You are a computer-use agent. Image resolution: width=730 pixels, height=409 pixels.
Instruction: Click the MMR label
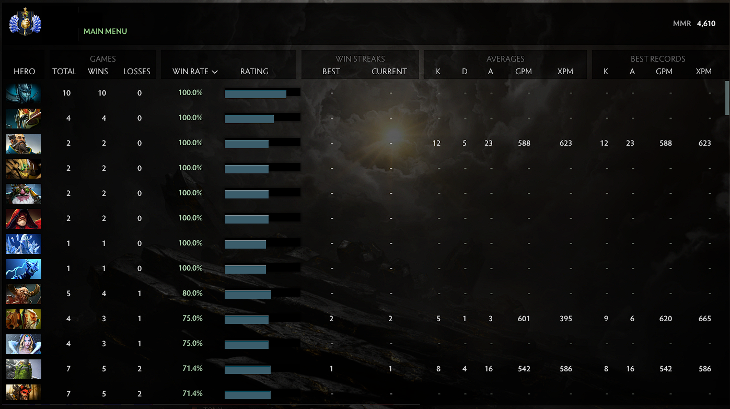pyautogui.click(x=682, y=24)
